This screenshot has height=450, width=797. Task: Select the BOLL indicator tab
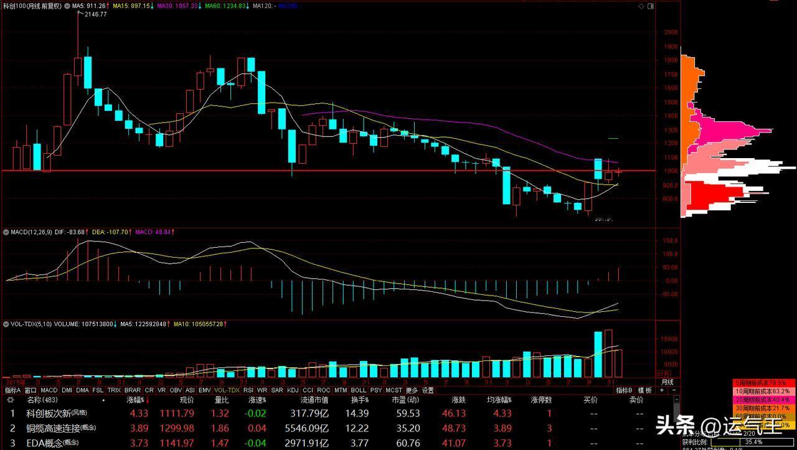(x=359, y=390)
